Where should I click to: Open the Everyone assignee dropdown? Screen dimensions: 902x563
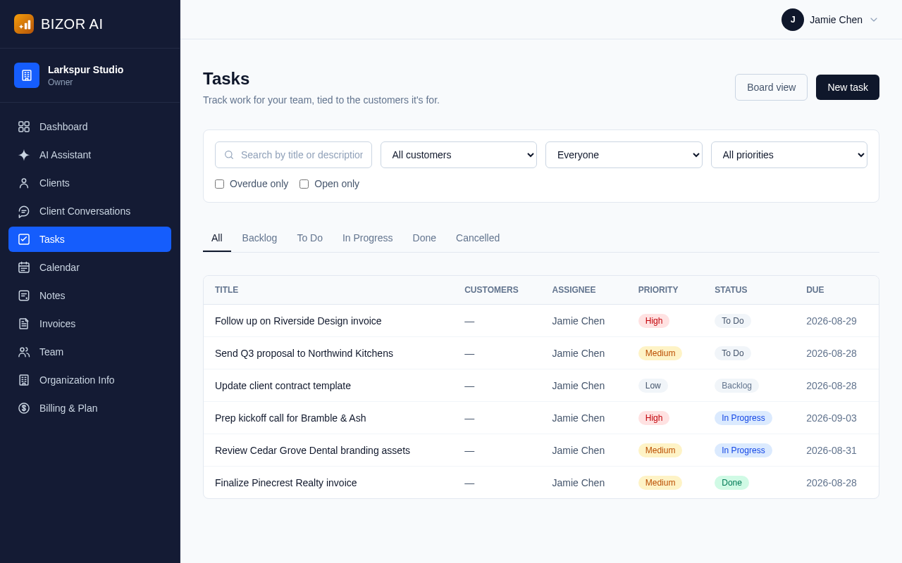tap(624, 155)
